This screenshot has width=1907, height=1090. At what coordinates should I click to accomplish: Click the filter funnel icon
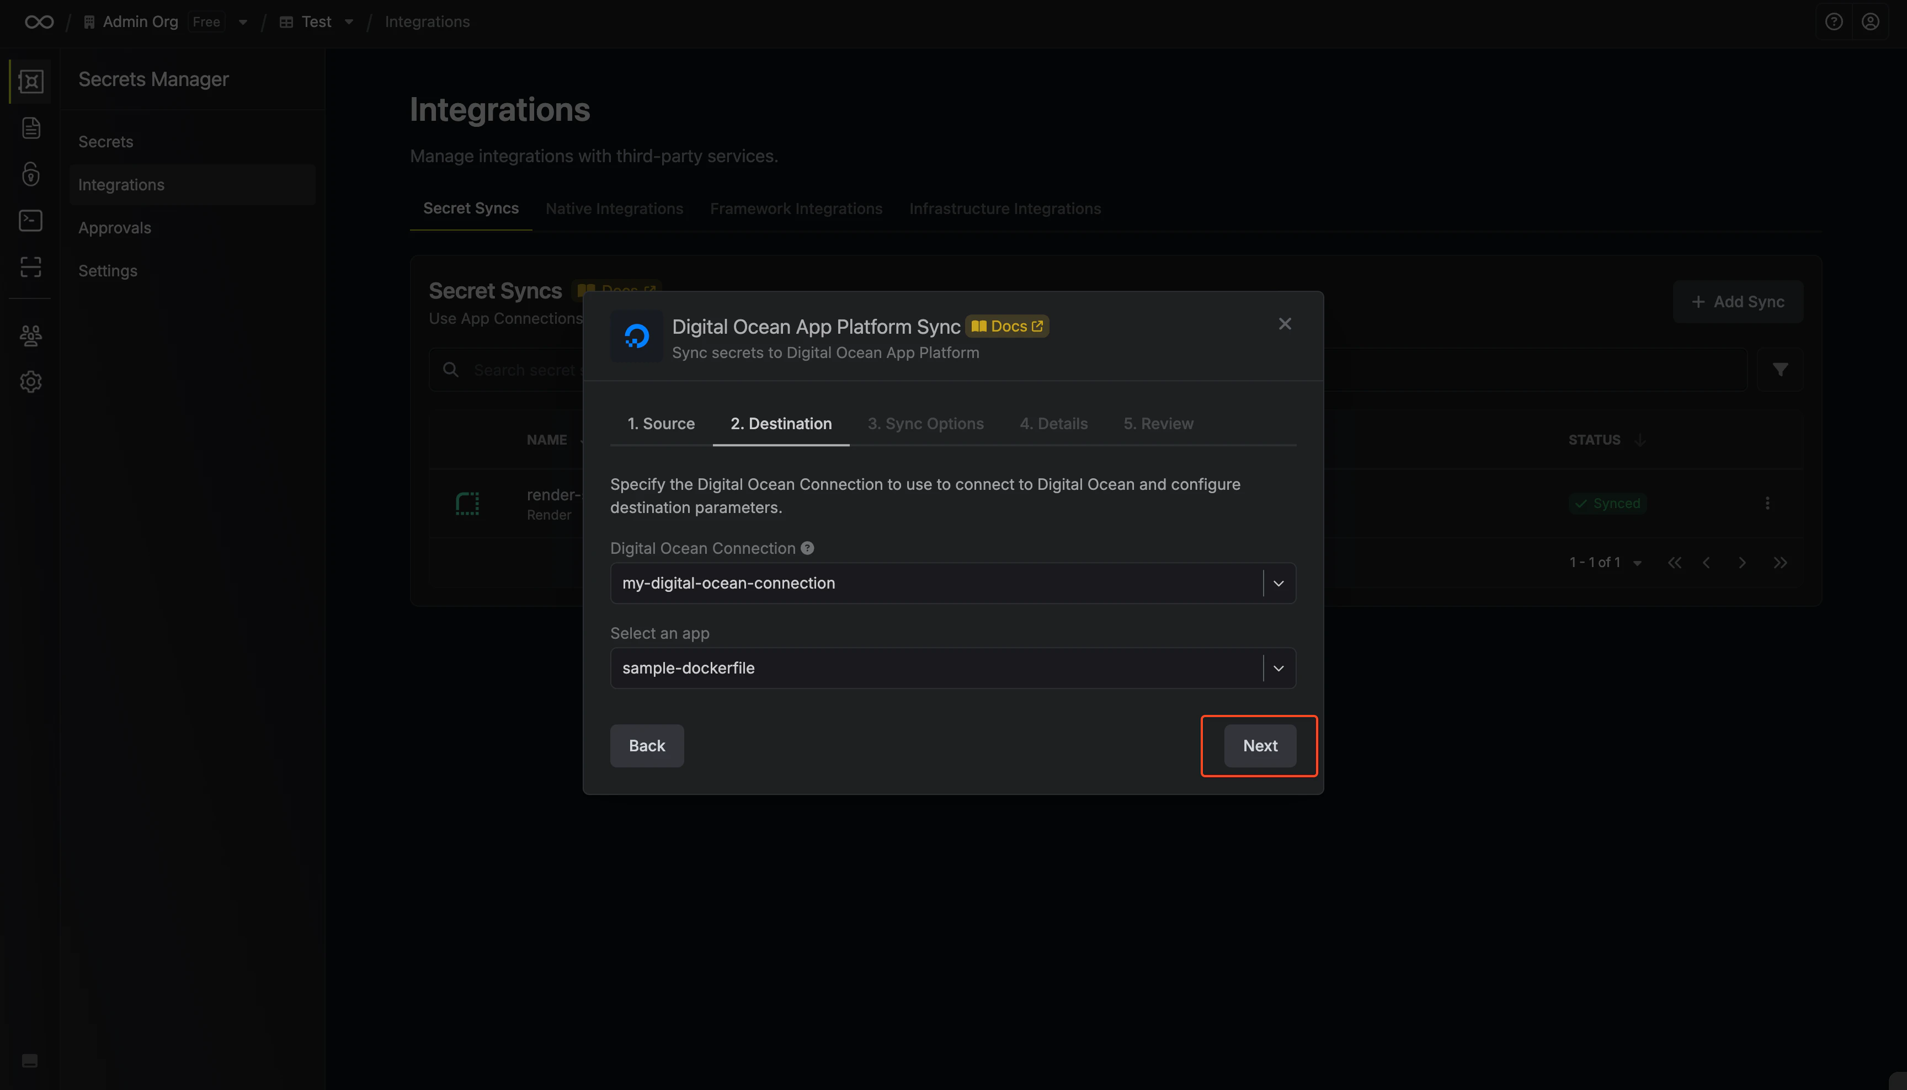pyautogui.click(x=1781, y=370)
